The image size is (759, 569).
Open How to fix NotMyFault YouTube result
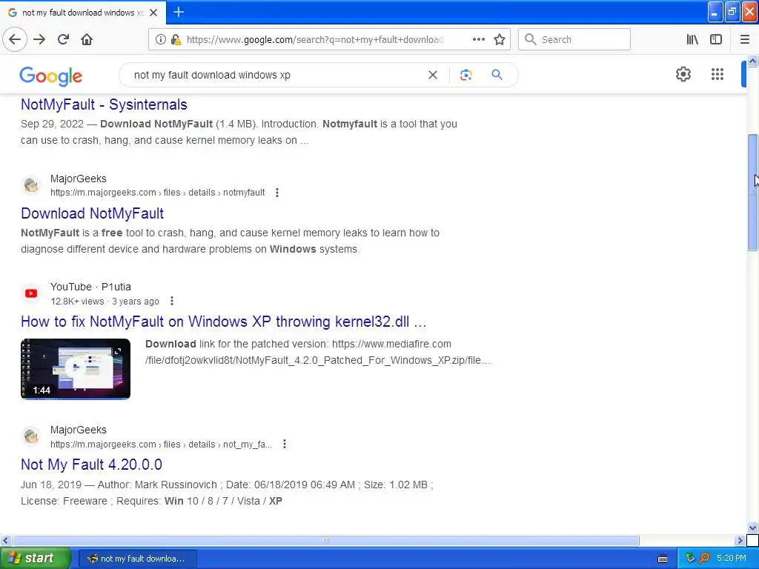(x=224, y=322)
